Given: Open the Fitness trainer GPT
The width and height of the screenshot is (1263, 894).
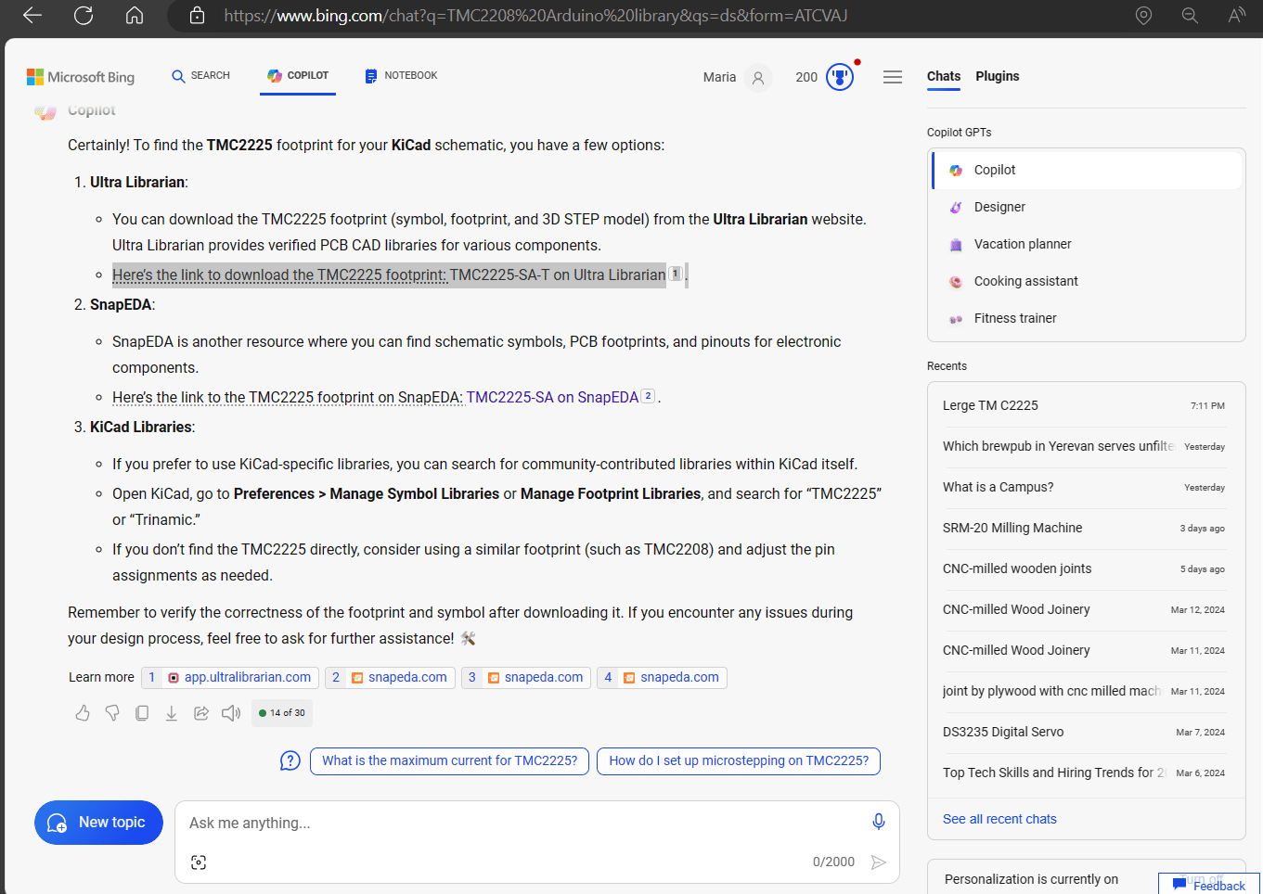Looking at the screenshot, I should pyautogui.click(x=1087, y=318).
